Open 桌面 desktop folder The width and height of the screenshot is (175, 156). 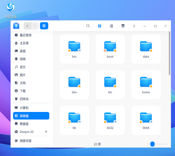[x=31, y=51]
